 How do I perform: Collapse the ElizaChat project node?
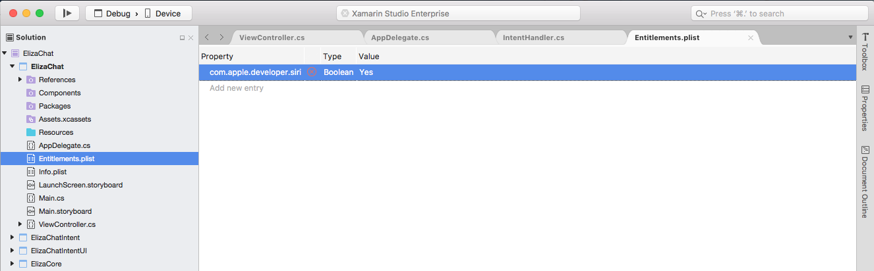coord(12,66)
